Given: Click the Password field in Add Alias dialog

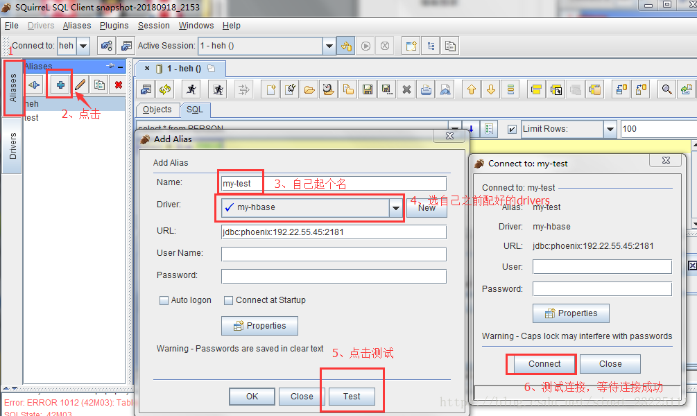Looking at the screenshot, I should [334, 276].
